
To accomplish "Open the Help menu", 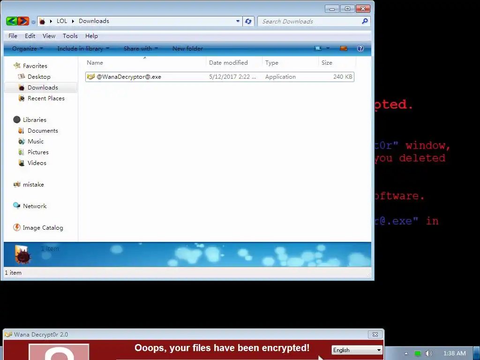I will coord(91,36).
